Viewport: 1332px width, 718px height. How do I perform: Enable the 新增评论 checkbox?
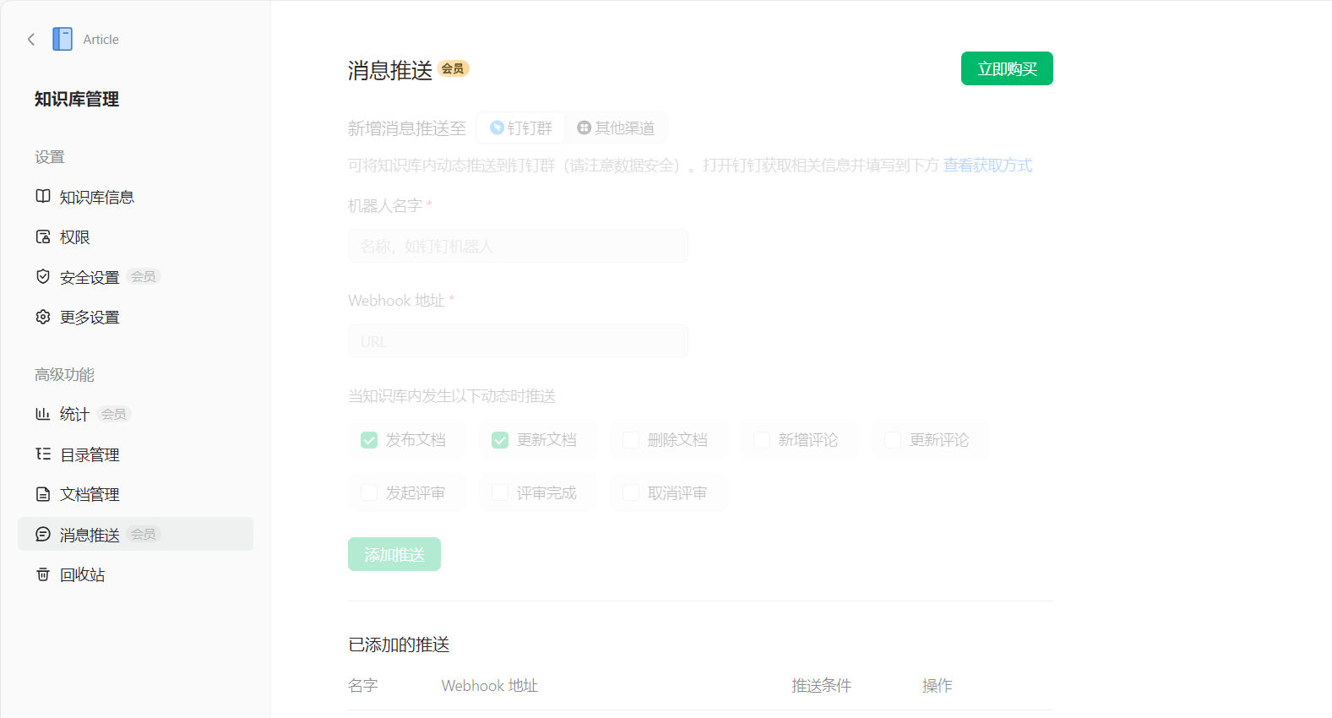pos(762,440)
